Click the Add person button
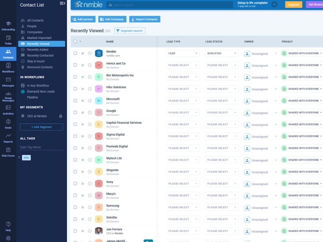The image size is (323, 242). point(83,19)
